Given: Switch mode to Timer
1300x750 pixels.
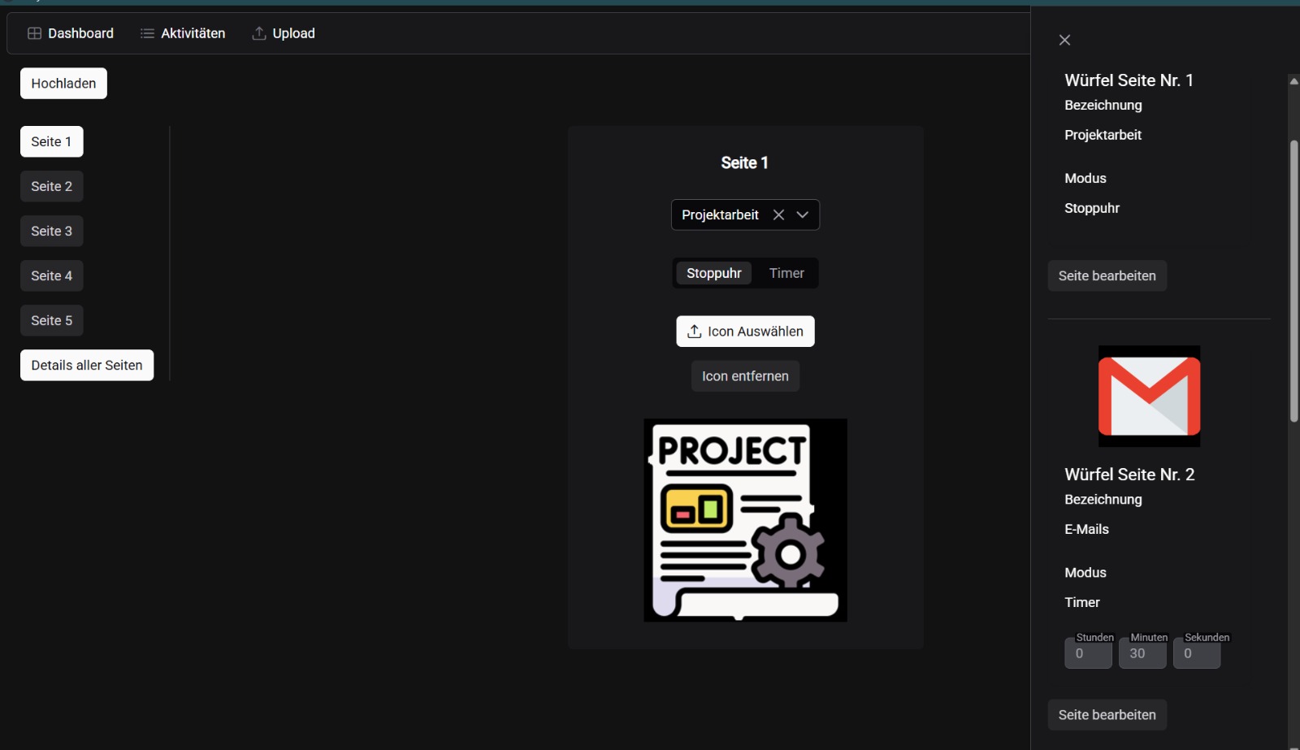Looking at the screenshot, I should coord(786,273).
